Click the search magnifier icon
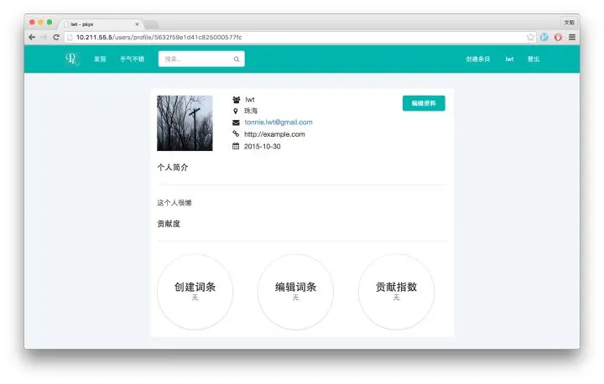 [x=236, y=59]
